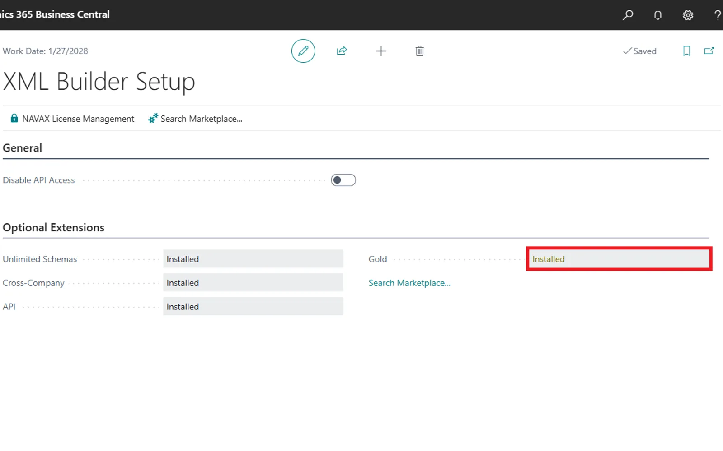The image size is (723, 451).
Task: Click the Disable API Access label
Action: point(39,180)
